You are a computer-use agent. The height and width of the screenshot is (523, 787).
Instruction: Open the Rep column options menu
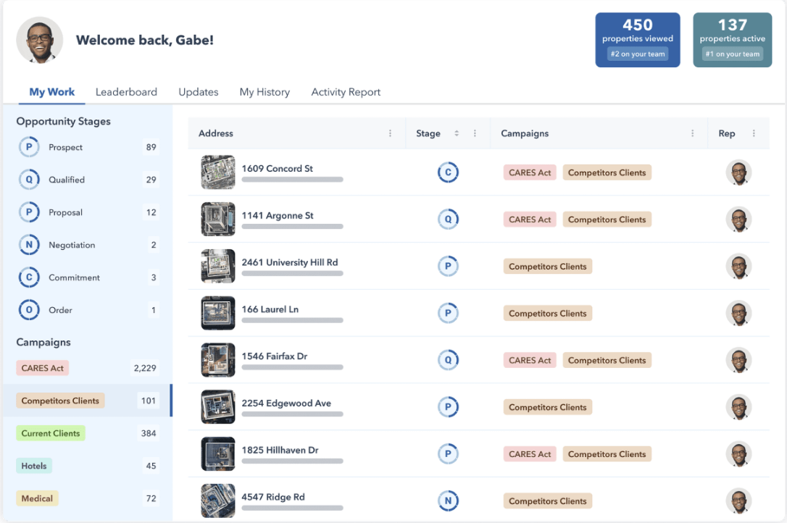pyautogui.click(x=754, y=133)
